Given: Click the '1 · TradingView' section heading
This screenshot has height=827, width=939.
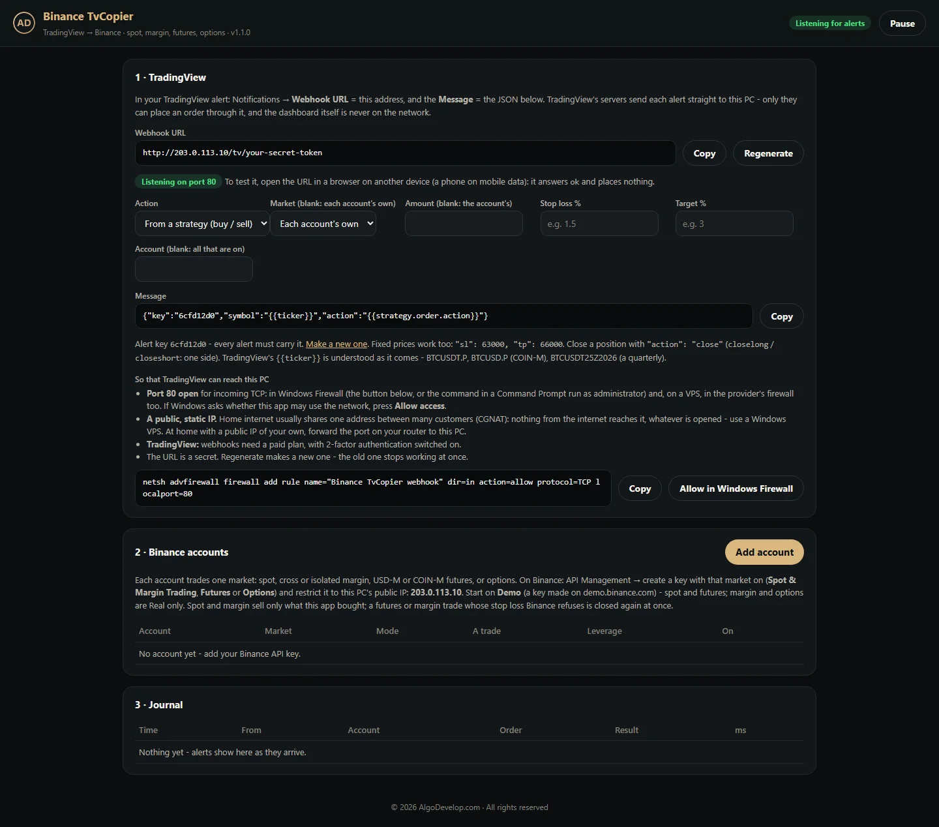Looking at the screenshot, I should [170, 78].
